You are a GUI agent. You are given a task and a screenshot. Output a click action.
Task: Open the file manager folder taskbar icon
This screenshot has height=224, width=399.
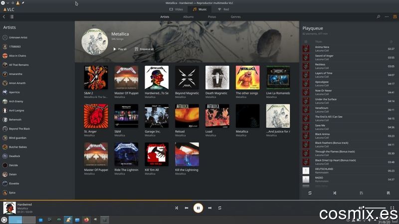click(x=77, y=220)
